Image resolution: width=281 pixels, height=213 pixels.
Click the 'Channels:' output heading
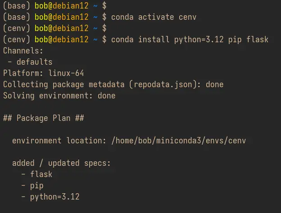click(x=23, y=51)
